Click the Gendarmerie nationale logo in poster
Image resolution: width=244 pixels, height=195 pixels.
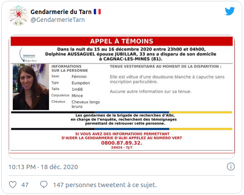click(28, 55)
